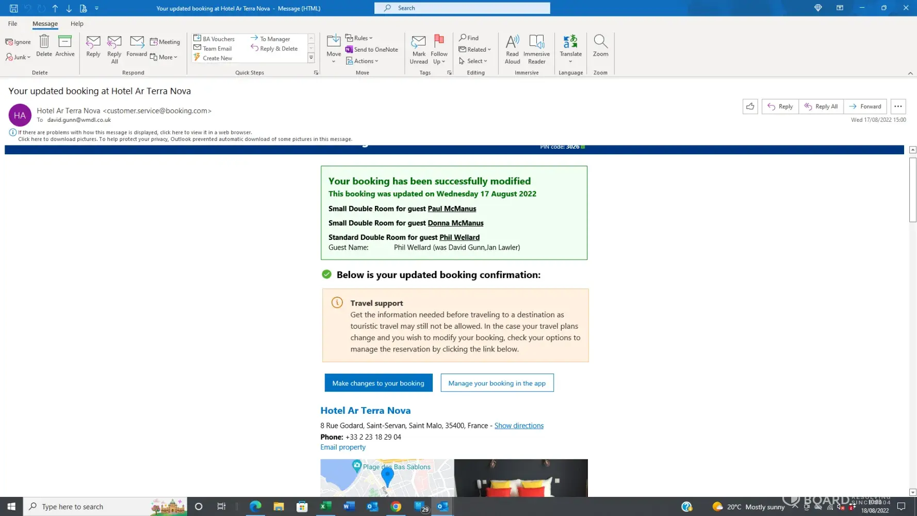
Task: Open the File menu tab
Action: (12, 24)
